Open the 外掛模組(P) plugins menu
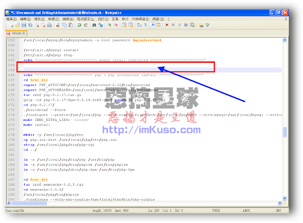Viewport: 303px width, 223px height. (140, 19)
